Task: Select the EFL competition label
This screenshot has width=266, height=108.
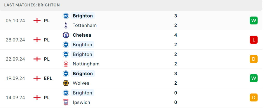Action: [48, 78]
